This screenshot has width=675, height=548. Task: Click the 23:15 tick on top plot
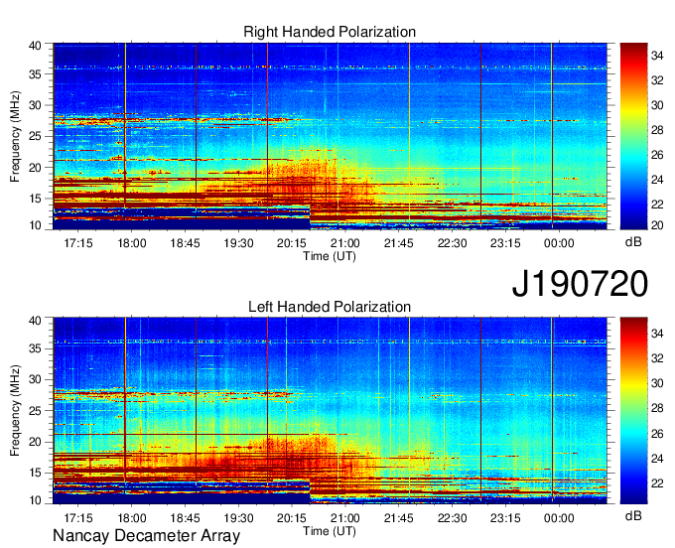point(505,243)
